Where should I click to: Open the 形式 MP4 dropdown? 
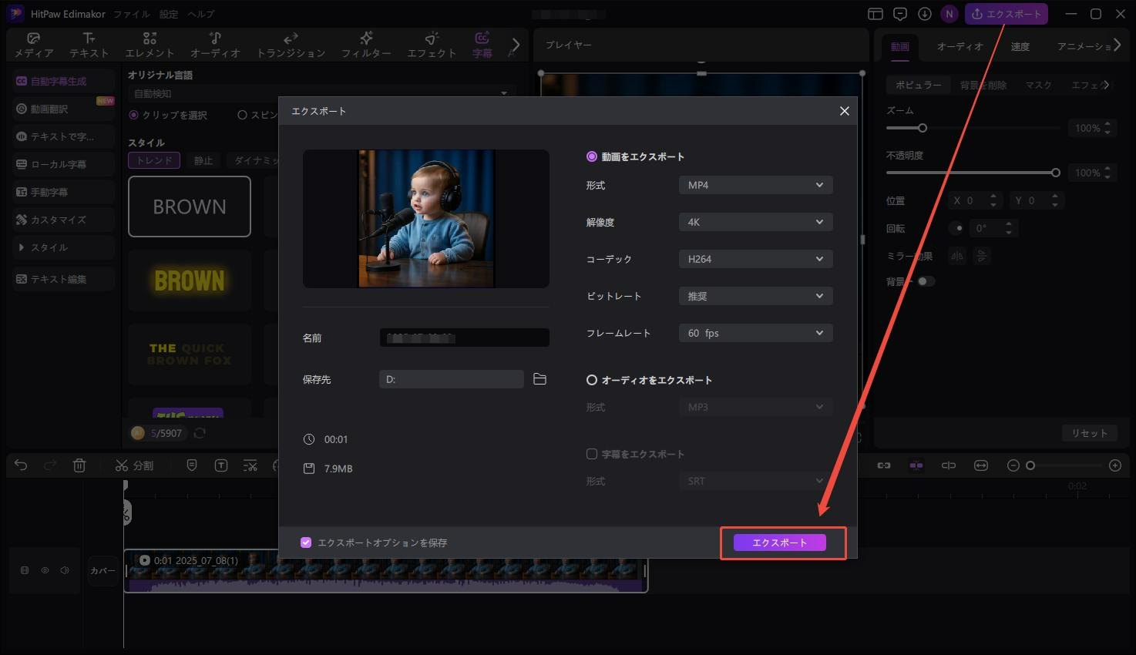click(755, 185)
